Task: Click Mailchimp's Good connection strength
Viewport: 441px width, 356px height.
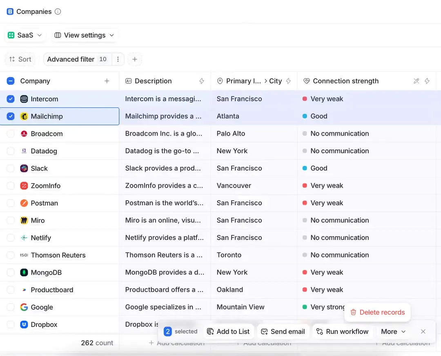Action: click(x=315, y=116)
